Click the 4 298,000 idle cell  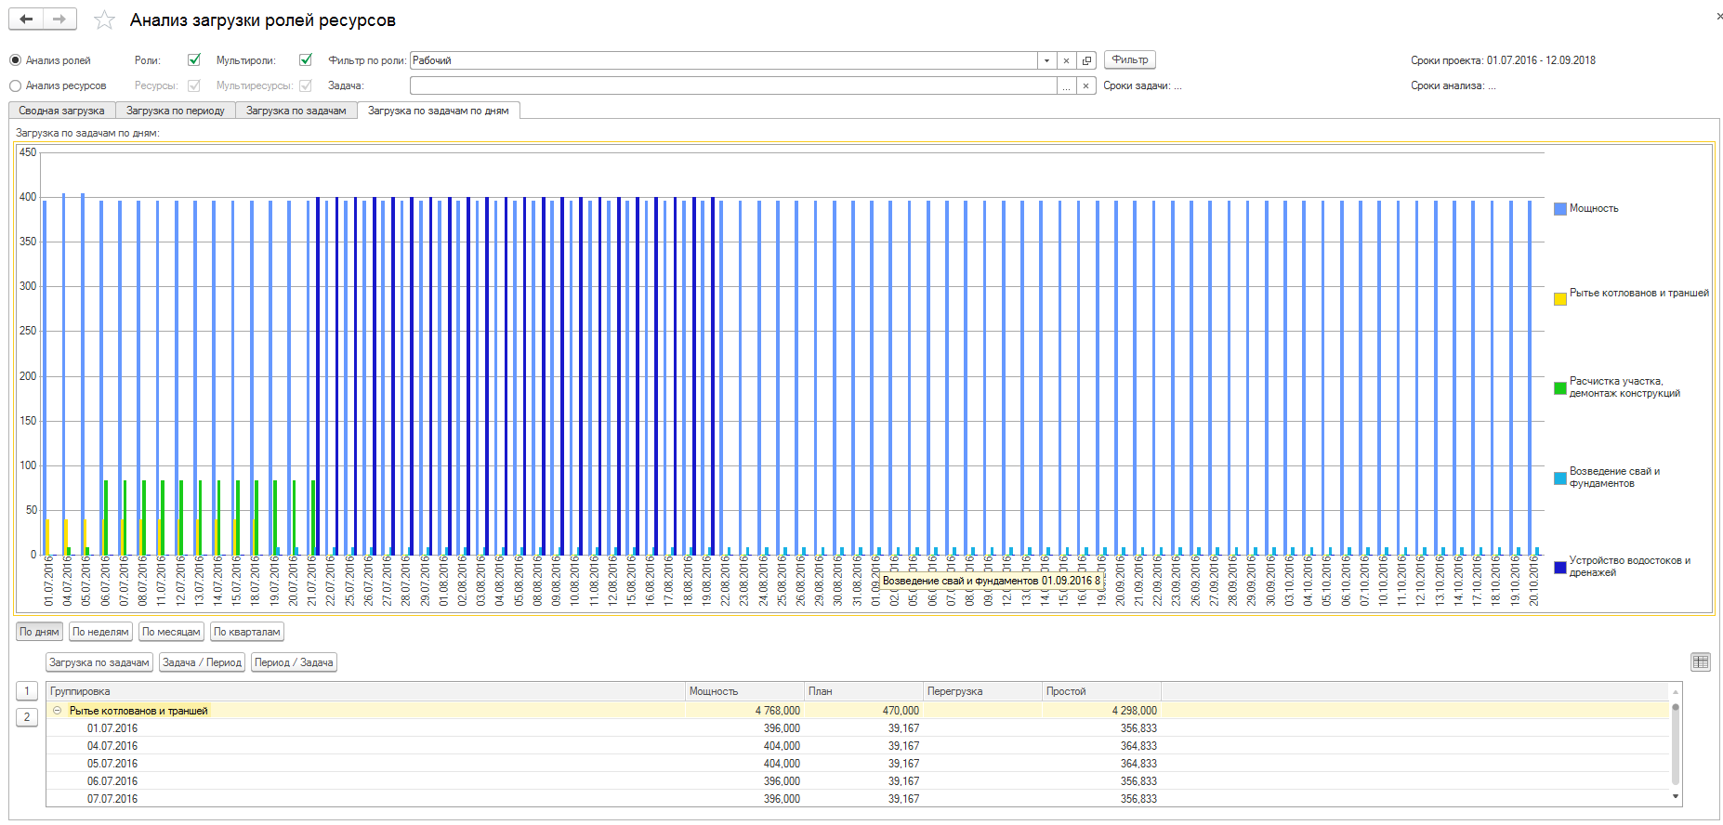point(1101,711)
